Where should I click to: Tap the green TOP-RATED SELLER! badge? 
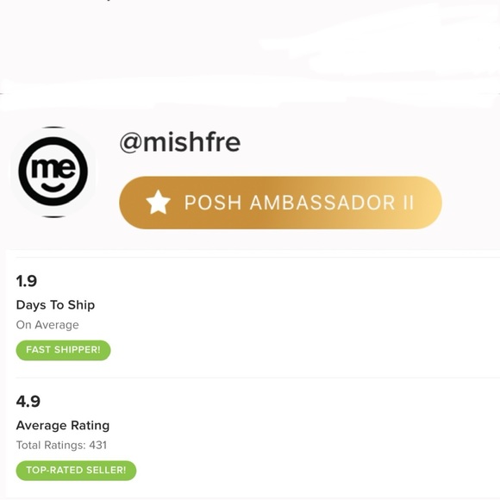[x=76, y=471]
